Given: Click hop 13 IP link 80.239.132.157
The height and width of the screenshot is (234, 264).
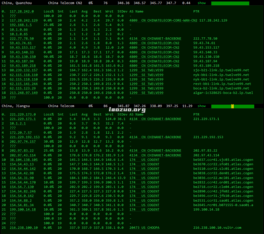Looking at the screenshot, I should 23,70.
